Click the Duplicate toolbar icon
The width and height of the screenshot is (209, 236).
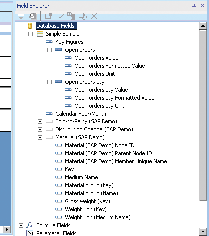pos(71,16)
